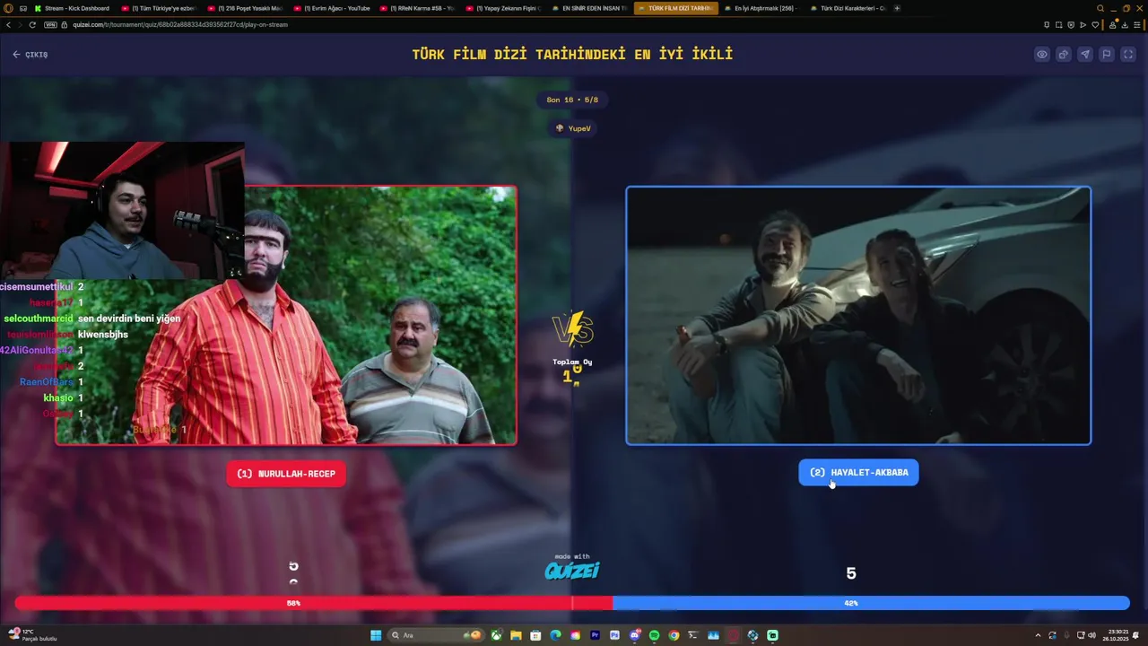Click the 'Son 16 • 5/8' round indicator
This screenshot has height=646, width=1148.
pos(572,100)
